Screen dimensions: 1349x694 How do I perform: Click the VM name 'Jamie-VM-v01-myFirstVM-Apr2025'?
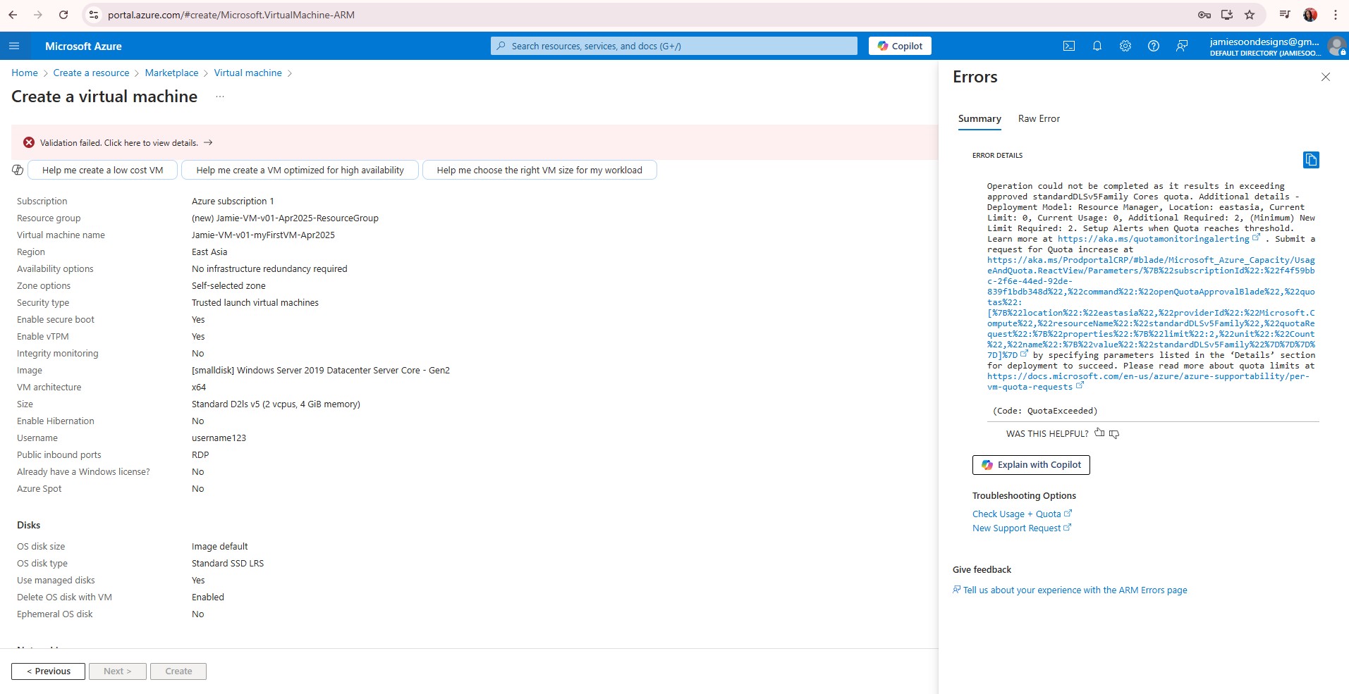[263, 235]
